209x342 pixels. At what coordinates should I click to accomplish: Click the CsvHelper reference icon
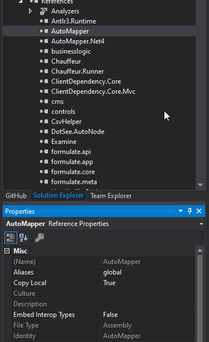44,122
